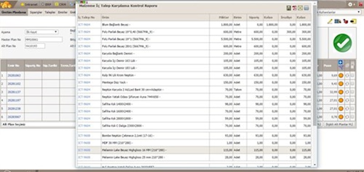This screenshot has width=364, height=172.
Task: Open the Siparişler tab
Action: pyautogui.click(x=36, y=12)
